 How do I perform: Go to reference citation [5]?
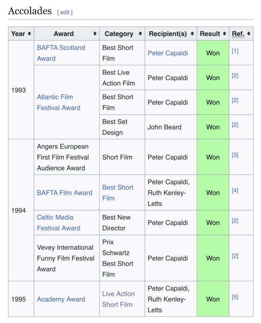(x=235, y=297)
